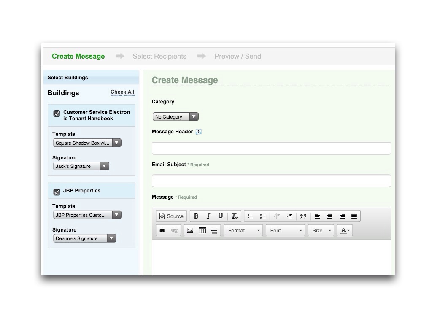Go to Select Recipients step
432x324 pixels.
pos(159,56)
